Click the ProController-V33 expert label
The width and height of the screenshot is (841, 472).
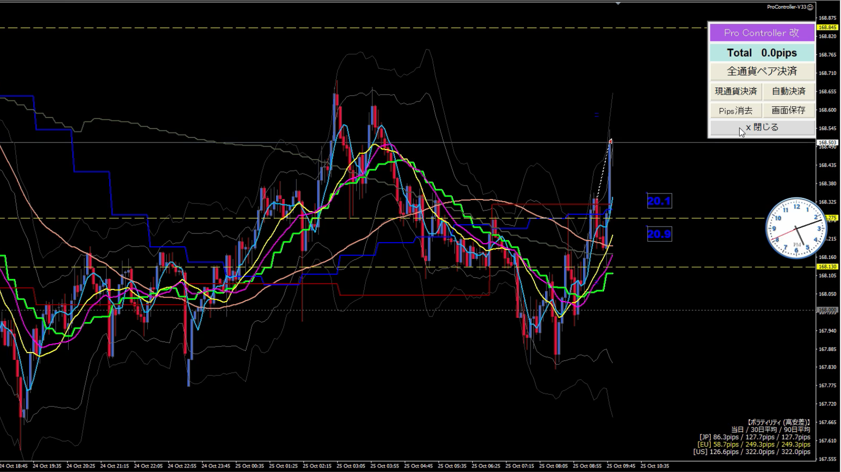click(786, 7)
